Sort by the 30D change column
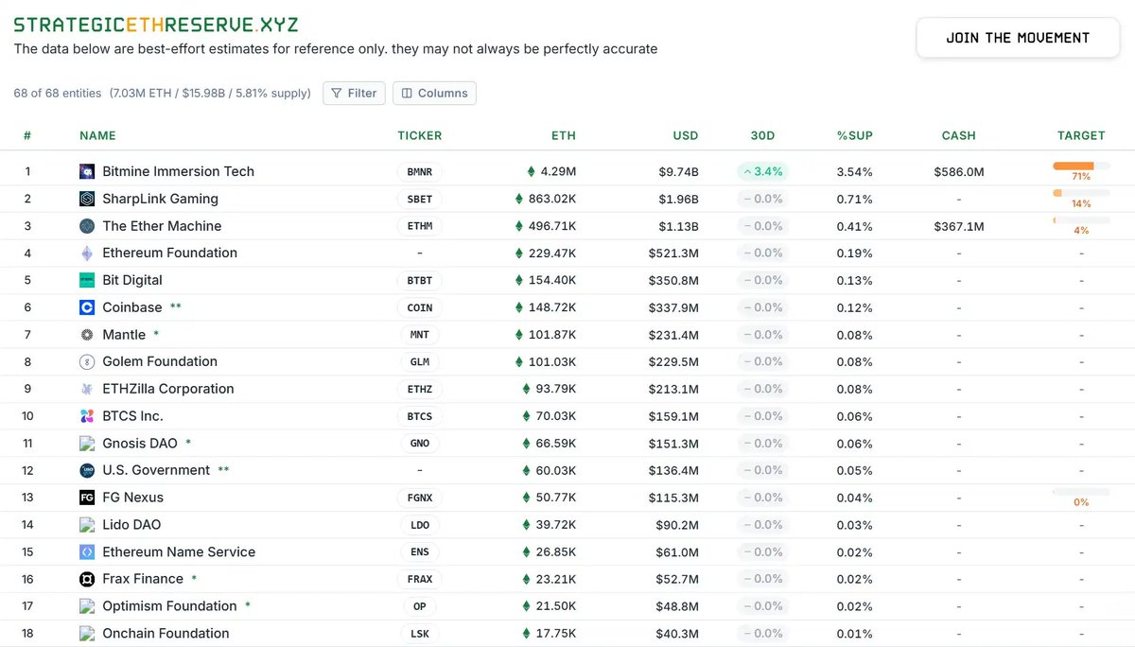This screenshot has height=647, width=1135. [x=762, y=135]
